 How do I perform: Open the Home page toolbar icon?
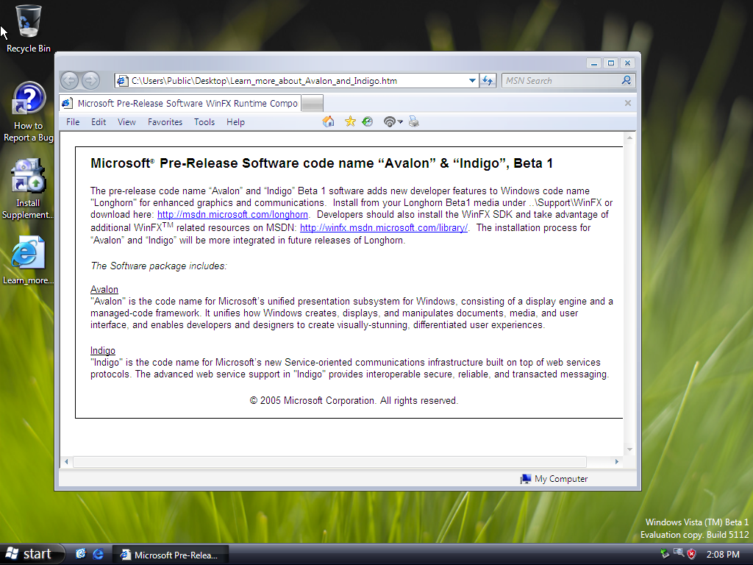pos(329,122)
